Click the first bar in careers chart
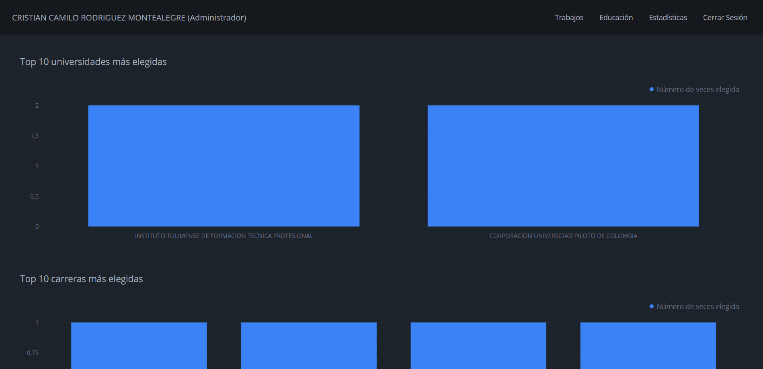The image size is (763, 369). [x=139, y=346]
